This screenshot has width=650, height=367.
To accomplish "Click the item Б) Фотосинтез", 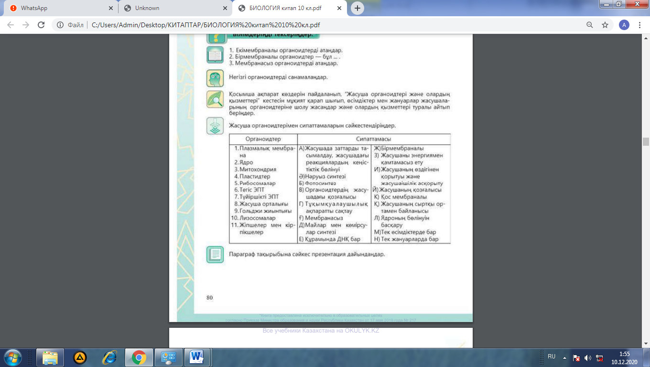I will [318, 183].
